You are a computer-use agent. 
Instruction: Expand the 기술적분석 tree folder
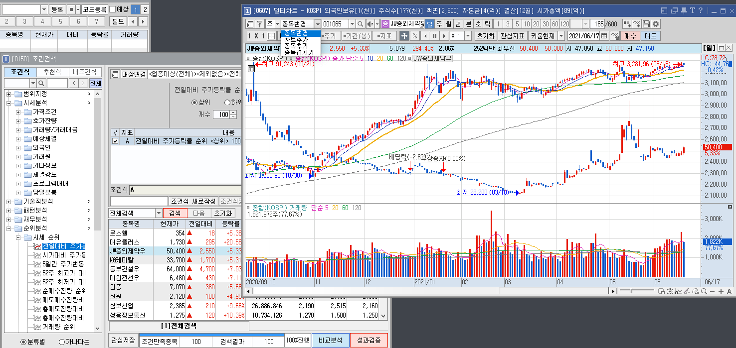9,201
